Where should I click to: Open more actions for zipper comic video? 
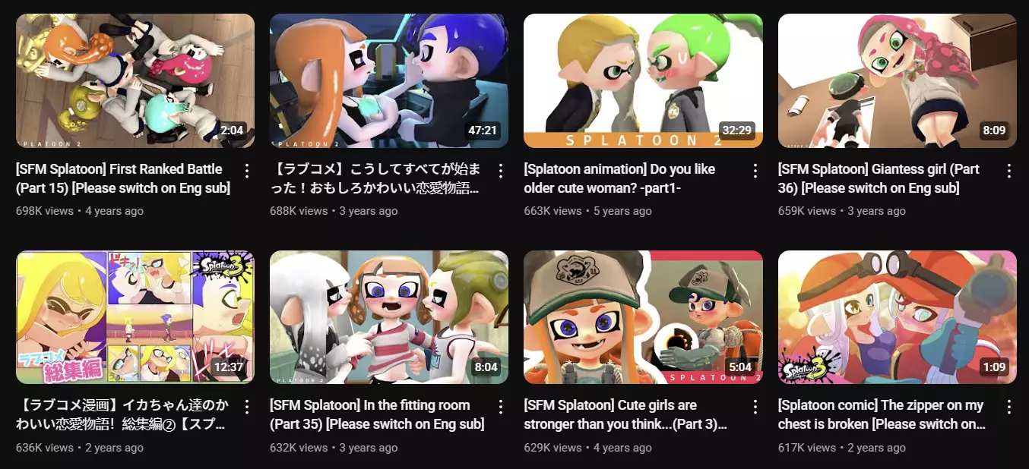(1009, 407)
